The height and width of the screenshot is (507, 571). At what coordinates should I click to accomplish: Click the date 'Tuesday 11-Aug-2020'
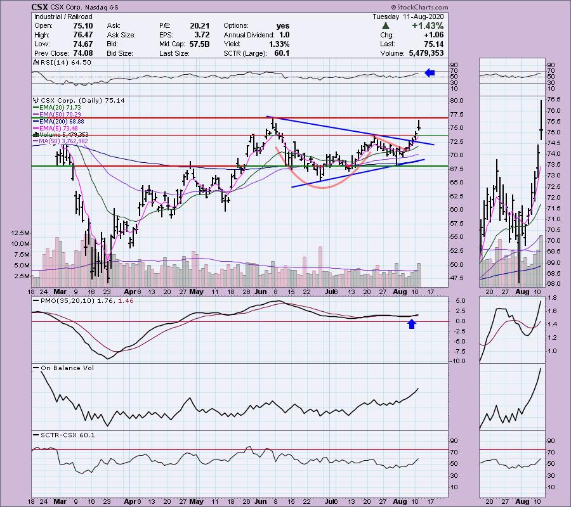[408, 16]
